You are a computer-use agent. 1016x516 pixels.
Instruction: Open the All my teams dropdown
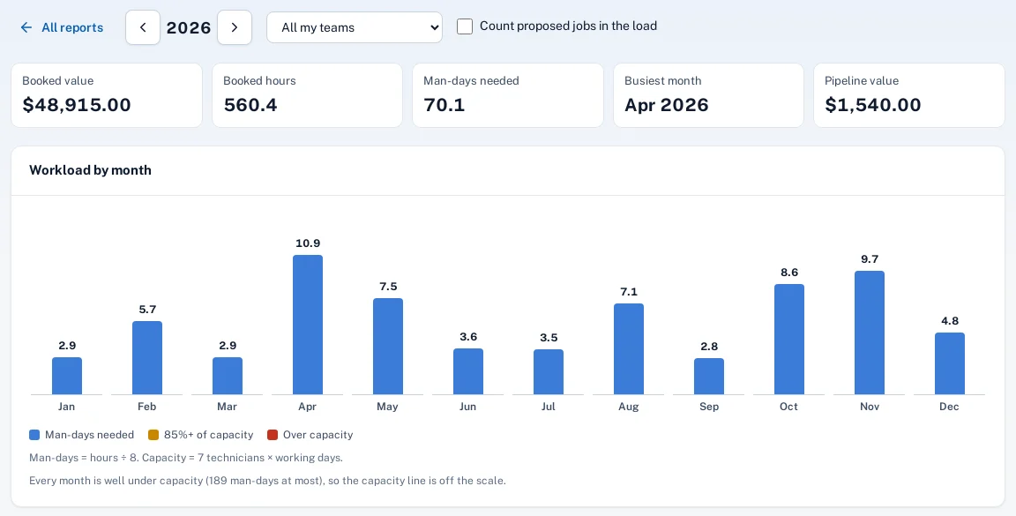(x=355, y=27)
